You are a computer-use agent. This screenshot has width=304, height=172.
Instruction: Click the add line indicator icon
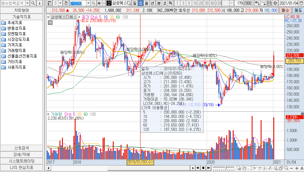pos(263,3)
